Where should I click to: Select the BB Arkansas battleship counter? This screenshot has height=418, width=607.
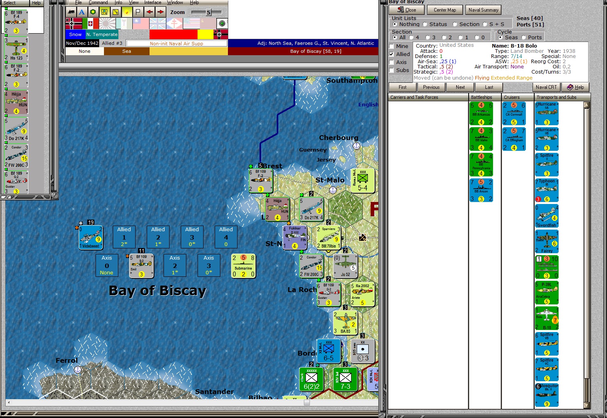click(481, 114)
